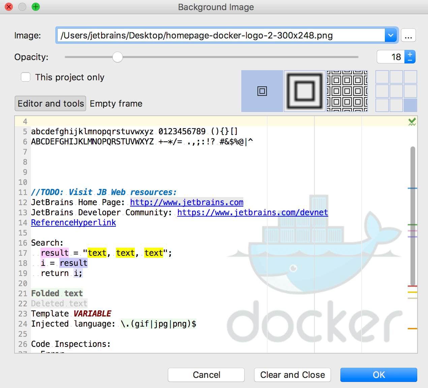This screenshot has width=428, height=388.
Task: Toggle the This project only checkbox
Action: pos(26,77)
